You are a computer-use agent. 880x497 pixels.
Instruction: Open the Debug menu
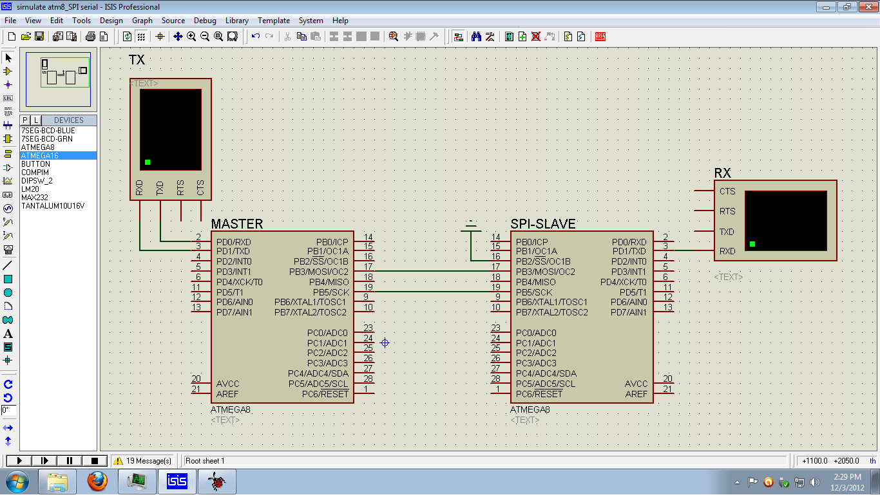point(205,20)
